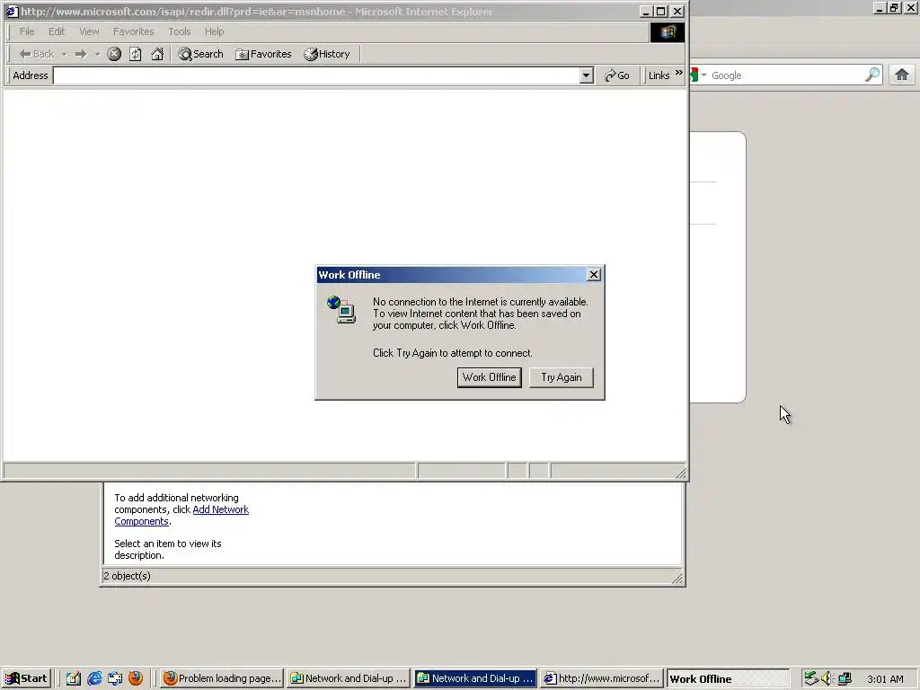Viewport: 920px width, 690px height.
Task: Launch Internet Explorer from quick launch
Action: [94, 679]
